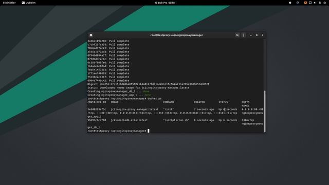Click the NAMES column header
This screenshot has width=329, height=185.
tap(246, 106)
